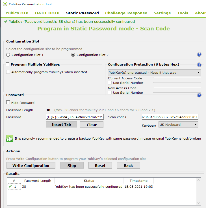206x208 pixels.
Task: Open the US Keyboard layout dropdown
Action: (x=178, y=125)
